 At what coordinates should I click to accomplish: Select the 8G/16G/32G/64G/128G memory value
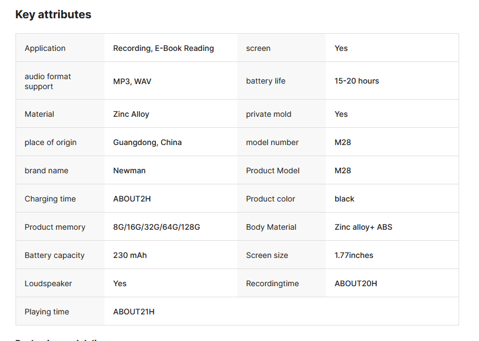[157, 227]
